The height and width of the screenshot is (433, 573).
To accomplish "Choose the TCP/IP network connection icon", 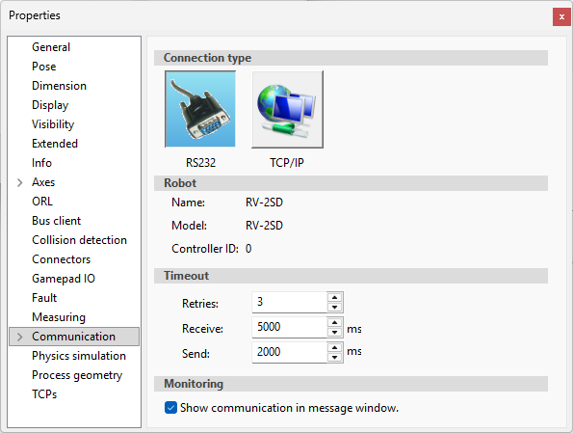I will (287, 109).
